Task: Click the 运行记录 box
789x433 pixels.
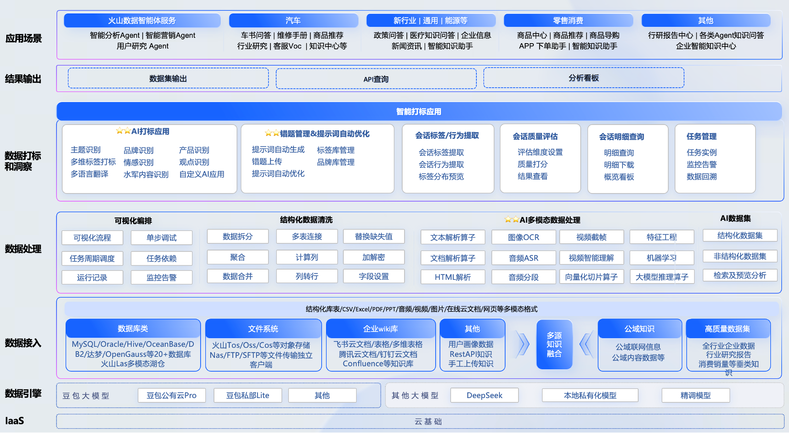Action: click(92, 277)
